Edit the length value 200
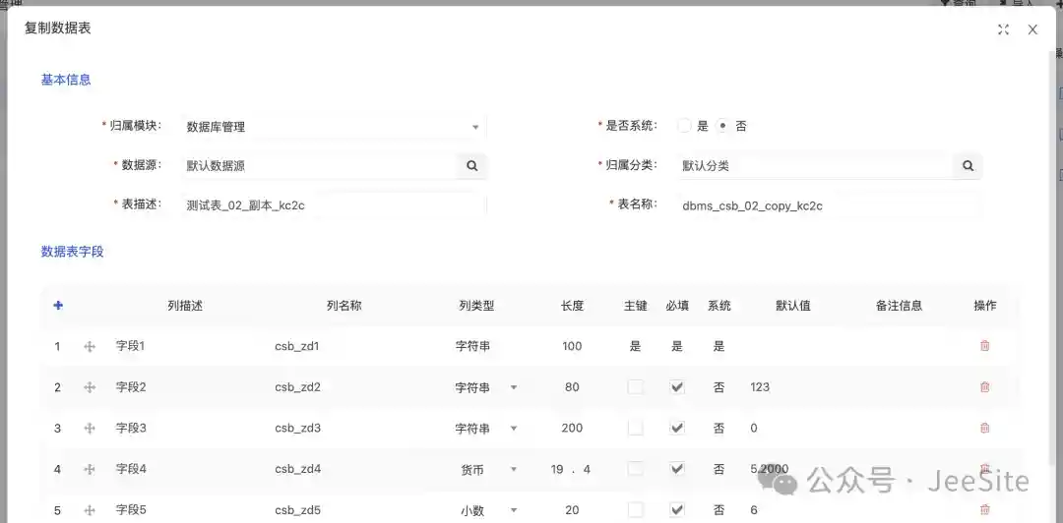This screenshot has width=1063, height=523. 572,429
